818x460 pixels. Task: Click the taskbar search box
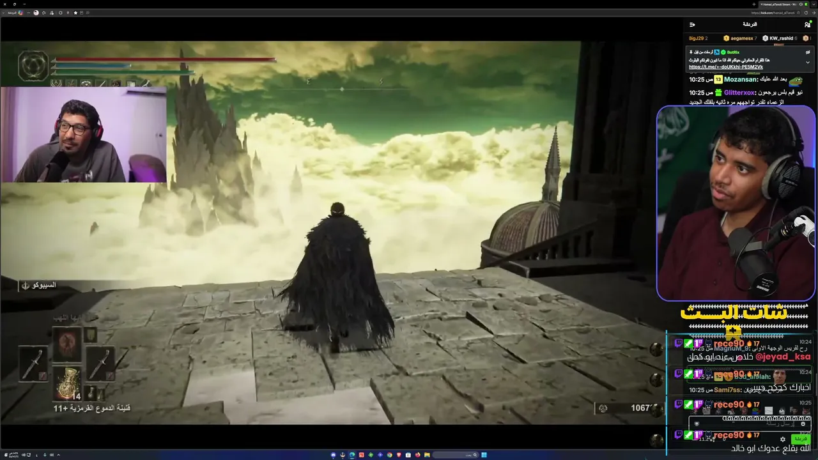(456, 455)
